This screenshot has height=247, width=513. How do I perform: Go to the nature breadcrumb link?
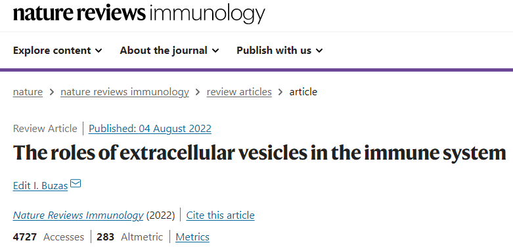coord(28,92)
